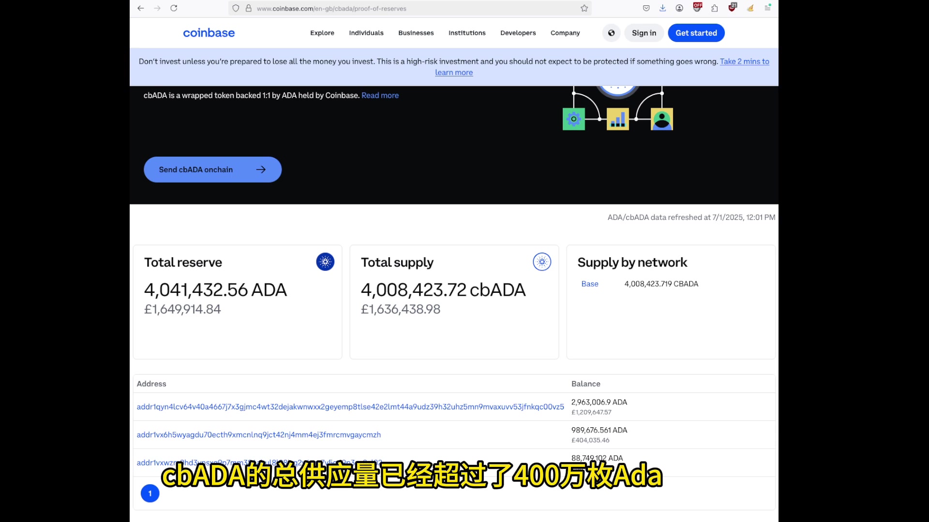This screenshot has width=929, height=522.
Task: Open the browser hamburger menu
Action: click(x=767, y=8)
